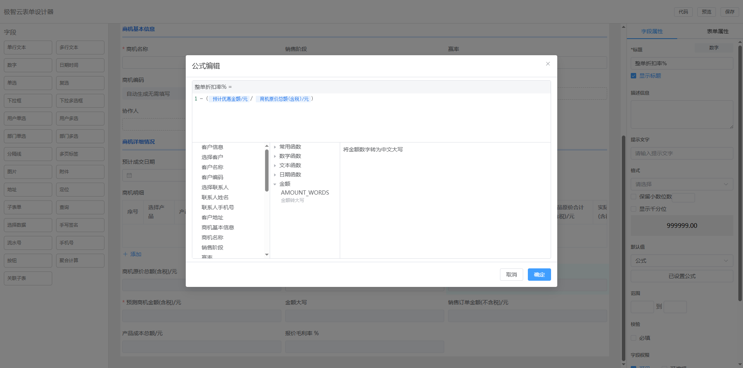743x368 pixels.
Task: Expand the 数学函数 function group
Action: pyautogui.click(x=290, y=156)
